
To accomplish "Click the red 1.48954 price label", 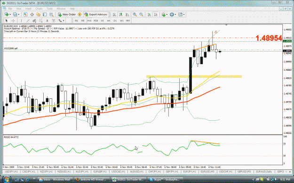I will pyautogui.click(x=269, y=38).
